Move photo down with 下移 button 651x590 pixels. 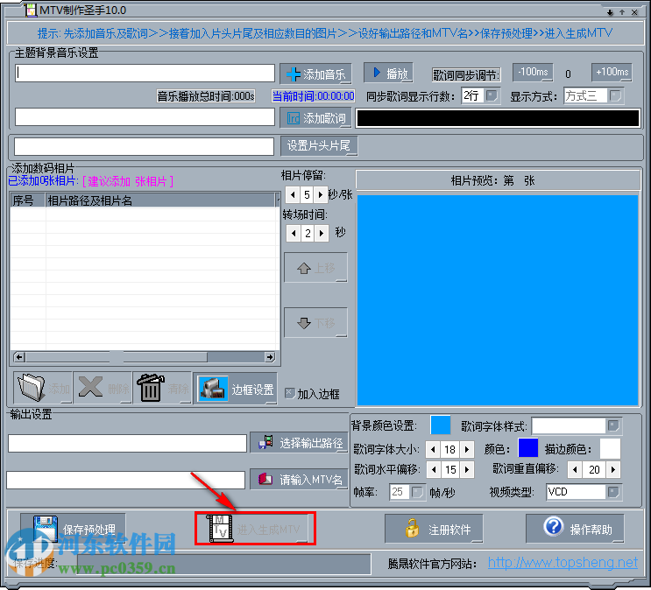click(x=315, y=322)
